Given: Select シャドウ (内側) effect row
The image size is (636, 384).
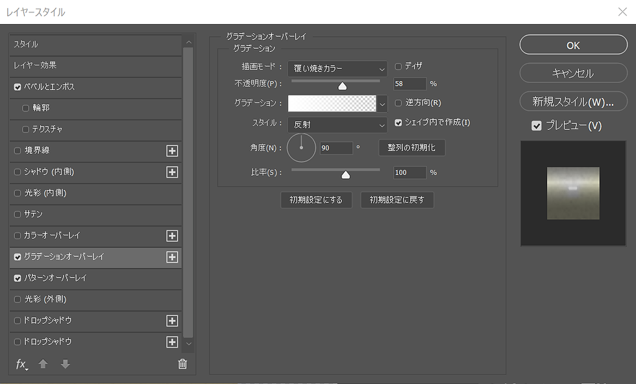Looking at the screenshot, I should (95, 172).
